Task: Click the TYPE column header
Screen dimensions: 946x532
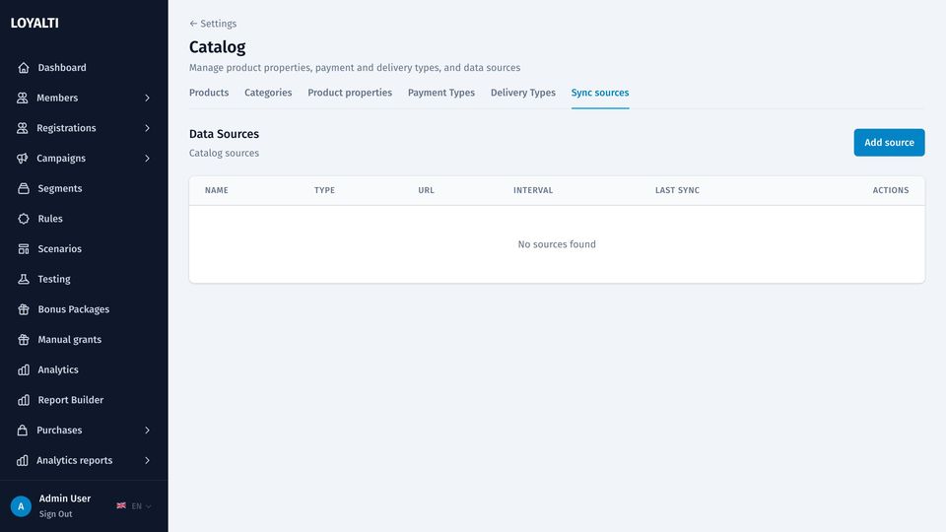Action: pos(324,190)
